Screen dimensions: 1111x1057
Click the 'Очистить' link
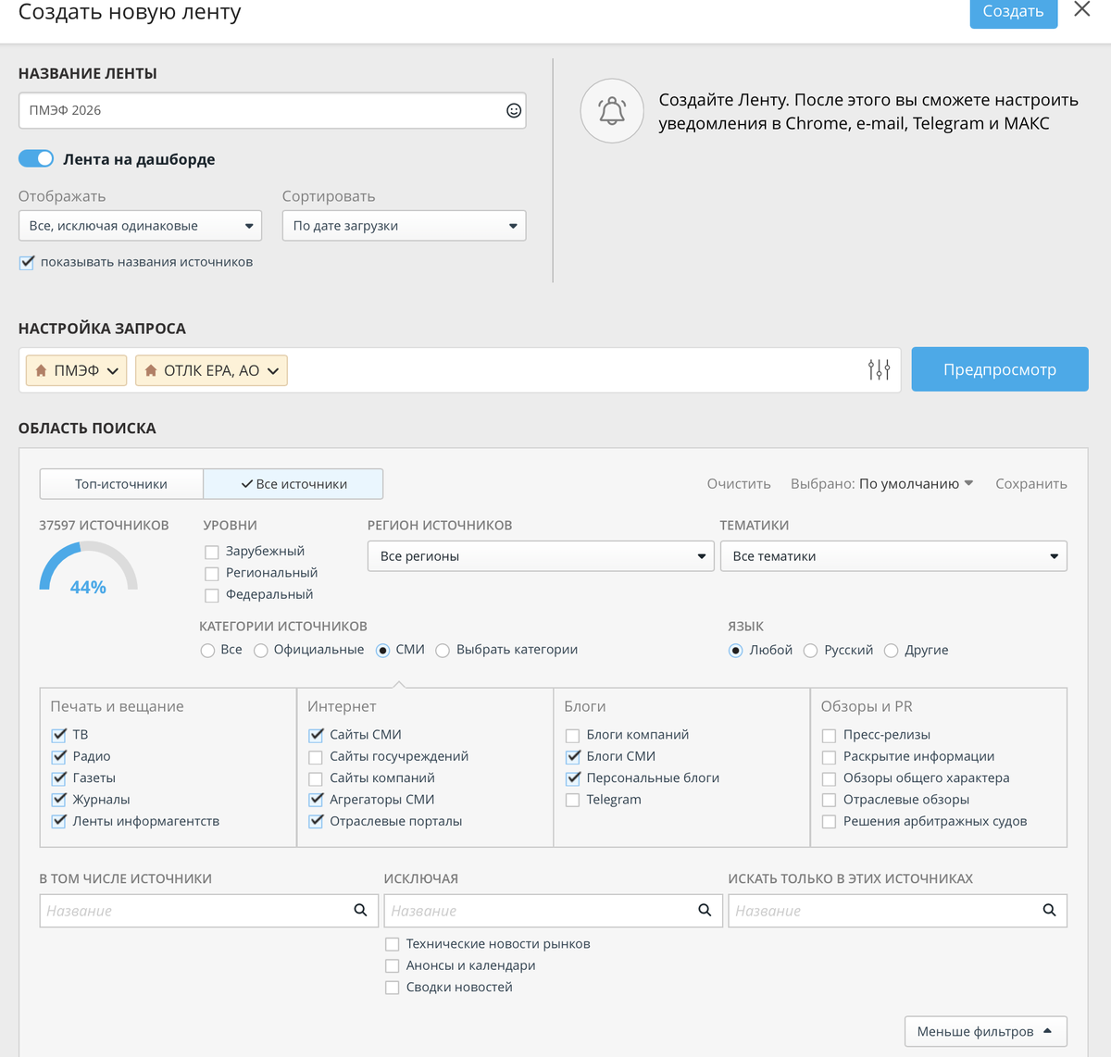[x=739, y=484]
